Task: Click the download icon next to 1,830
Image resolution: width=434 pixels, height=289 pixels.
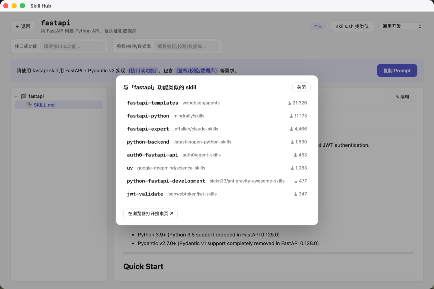Action: [x=292, y=142]
